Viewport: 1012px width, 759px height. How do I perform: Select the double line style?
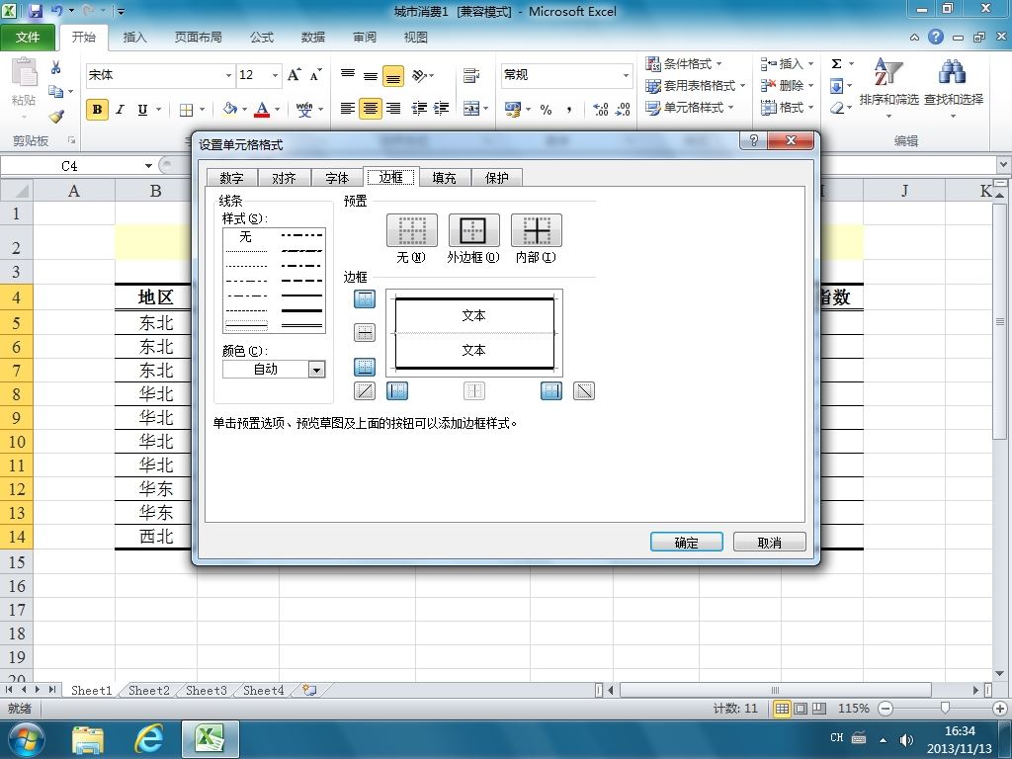click(302, 325)
